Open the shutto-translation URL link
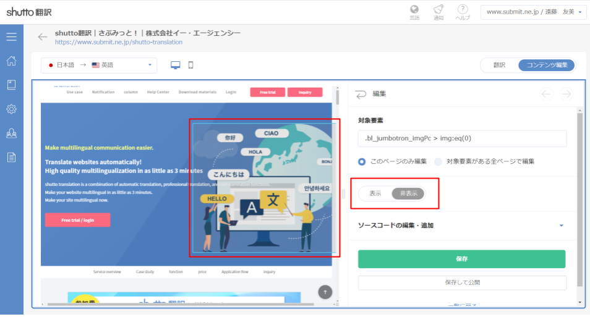The height and width of the screenshot is (322, 590). (x=119, y=42)
